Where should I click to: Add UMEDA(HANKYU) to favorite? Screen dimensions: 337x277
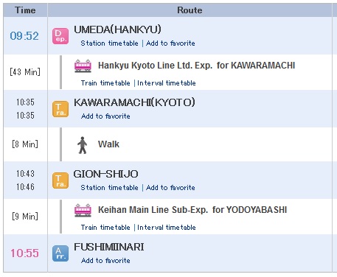click(x=170, y=43)
